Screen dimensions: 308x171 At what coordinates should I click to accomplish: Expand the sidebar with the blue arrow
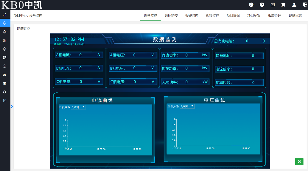(12, 106)
